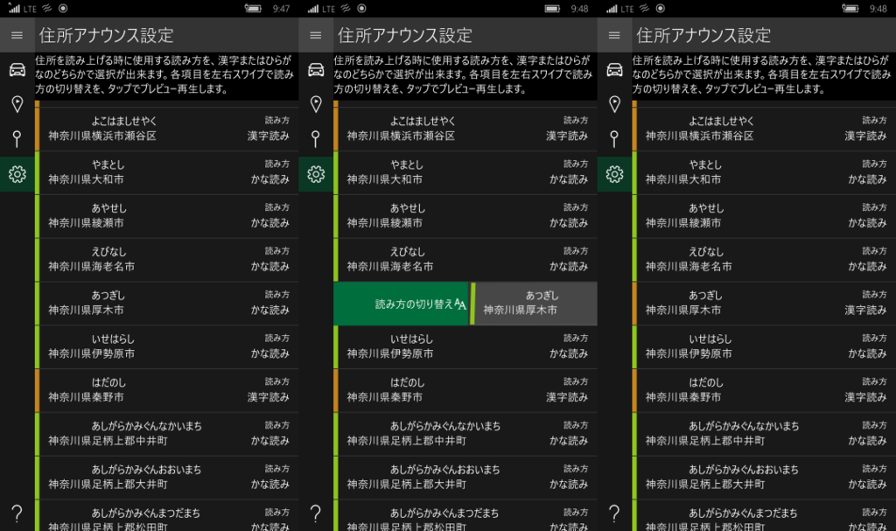Select 神奈川県綾瀬市 in right screen
896x531 pixels.
pos(683,223)
